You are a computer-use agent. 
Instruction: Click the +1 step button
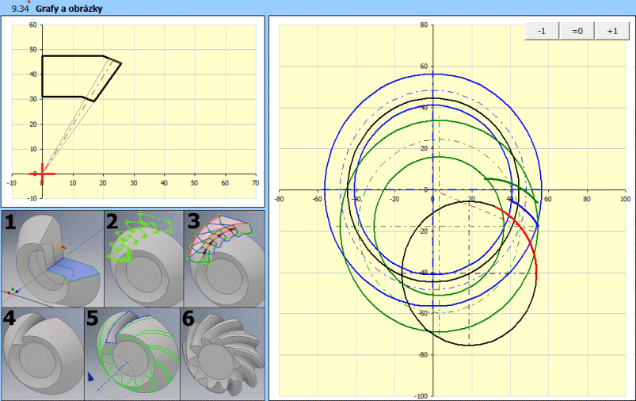pyautogui.click(x=611, y=31)
